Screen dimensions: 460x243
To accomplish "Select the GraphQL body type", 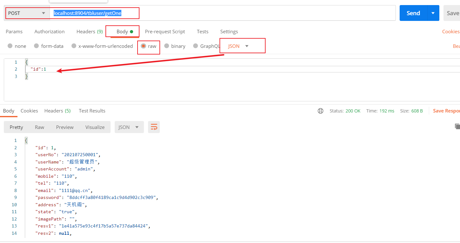I will pyautogui.click(x=207, y=46).
